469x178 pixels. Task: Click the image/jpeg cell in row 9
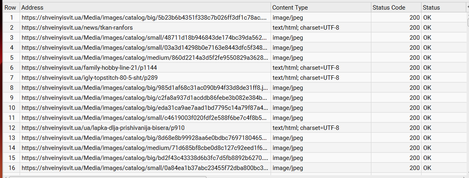321,98
